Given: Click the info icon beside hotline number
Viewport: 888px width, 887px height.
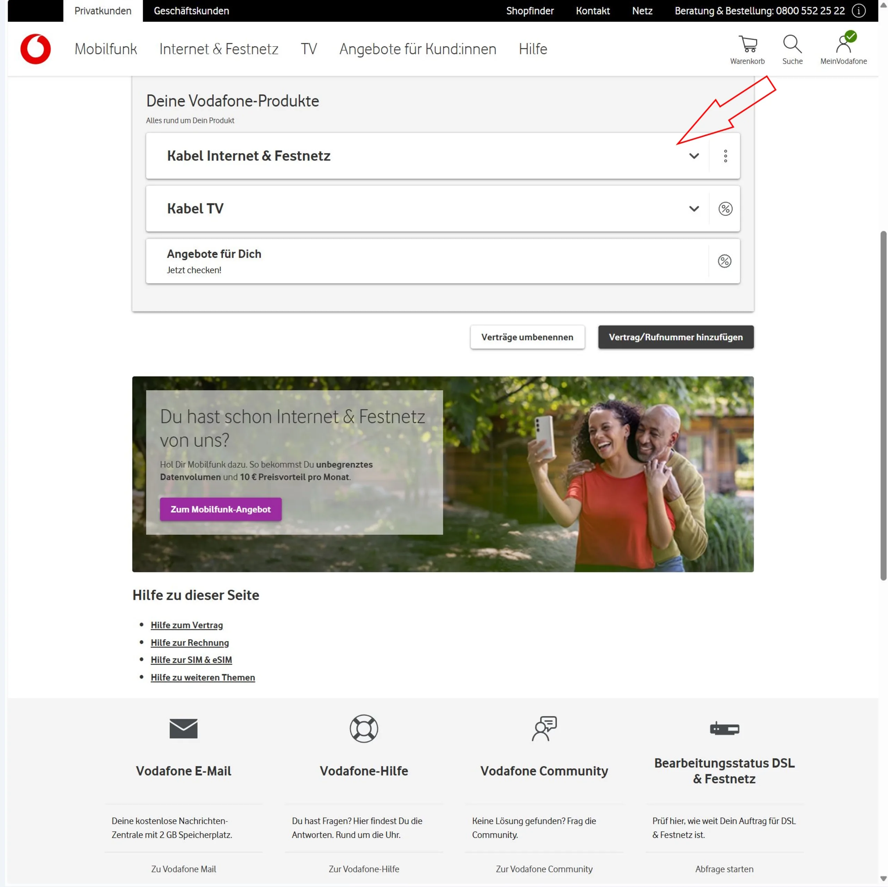Looking at the screenshot, I should pos(859,11).
